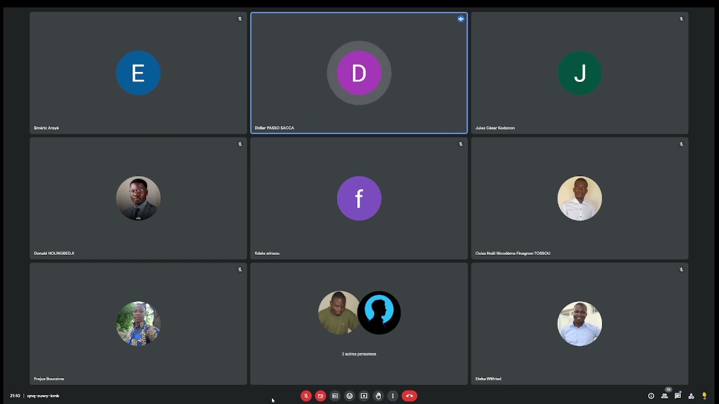Click Jules César Kodonon's J avatar
The width and height of the screenshot is (719, 404).
580,73
